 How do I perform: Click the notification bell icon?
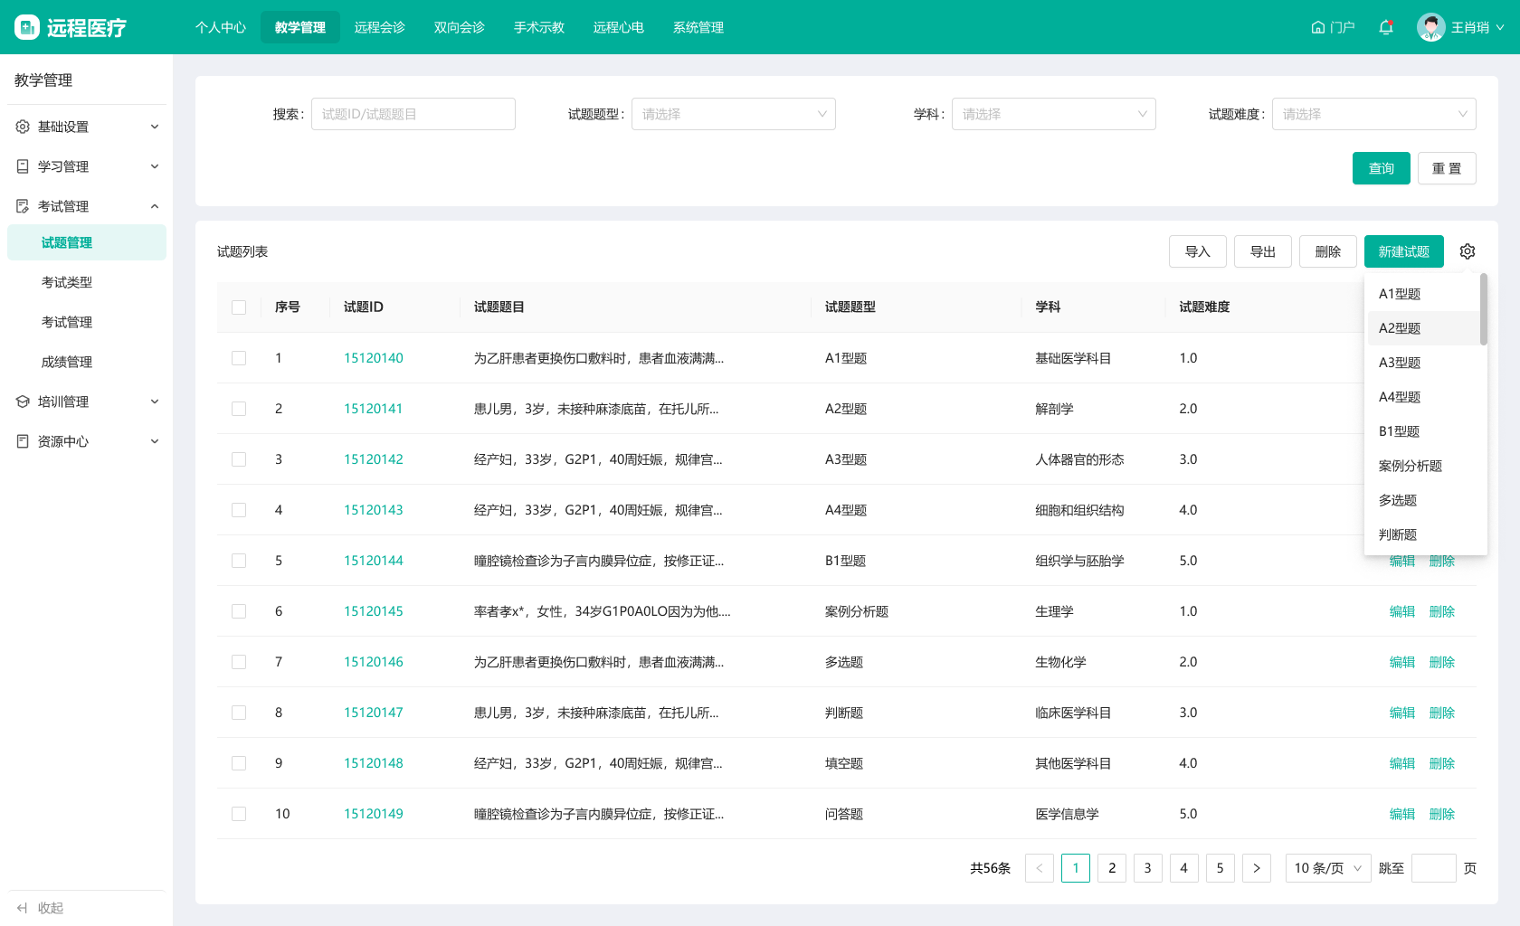[x=1385, y=27]
